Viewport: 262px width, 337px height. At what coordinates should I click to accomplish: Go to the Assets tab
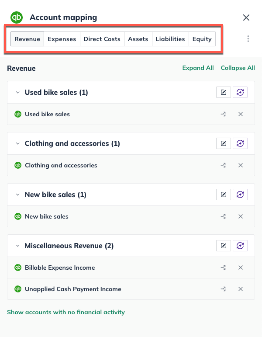(x=138, y=39)
